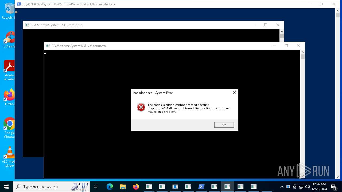
Task: Click the donut.exe window title bar icon
Action: point(48,46)
